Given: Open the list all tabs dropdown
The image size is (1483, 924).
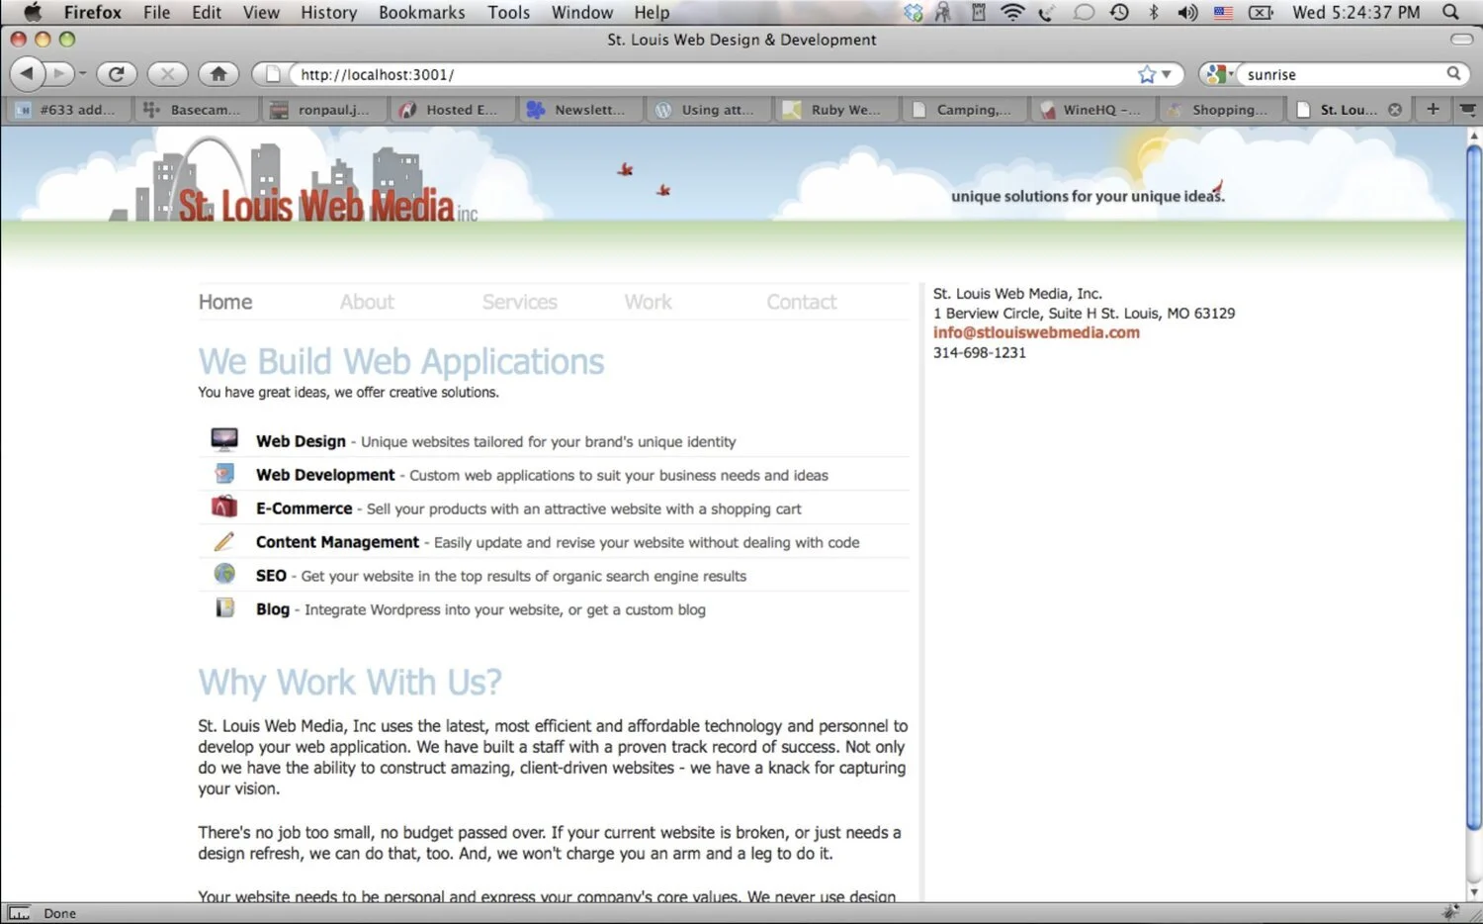Looking at the screenshot, I should click(x=1468, y=109).
